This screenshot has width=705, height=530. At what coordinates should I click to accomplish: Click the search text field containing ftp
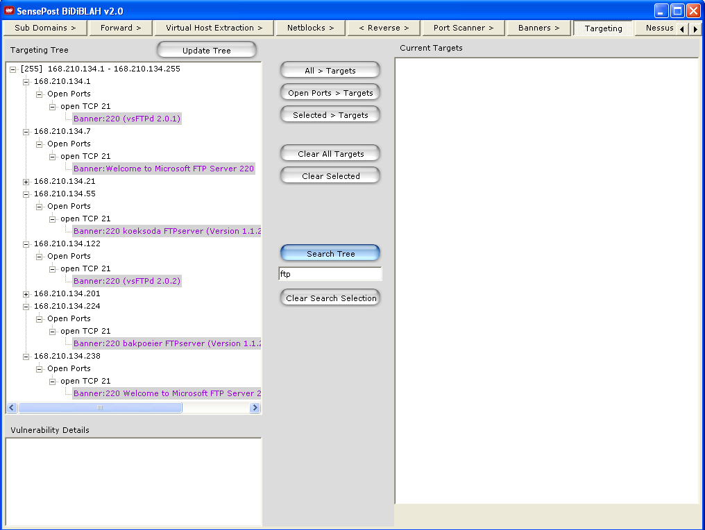[x=330, y=274]
